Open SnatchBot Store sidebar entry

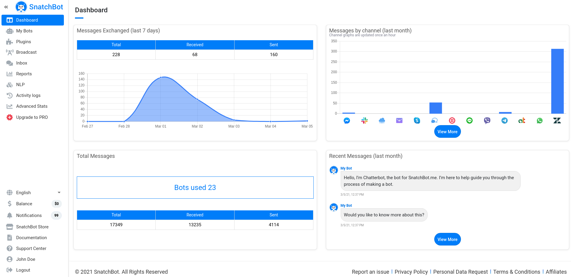[x=33, y=227]
